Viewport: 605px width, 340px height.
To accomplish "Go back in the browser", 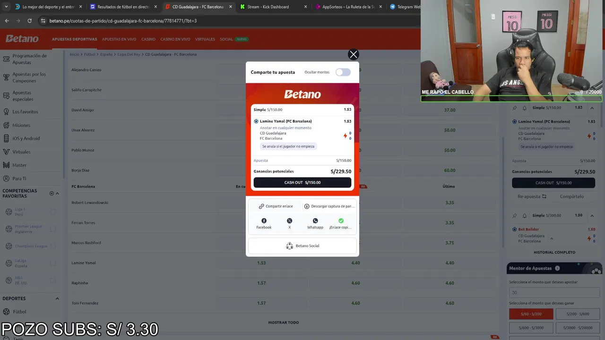I will click(x=7, y=21).
